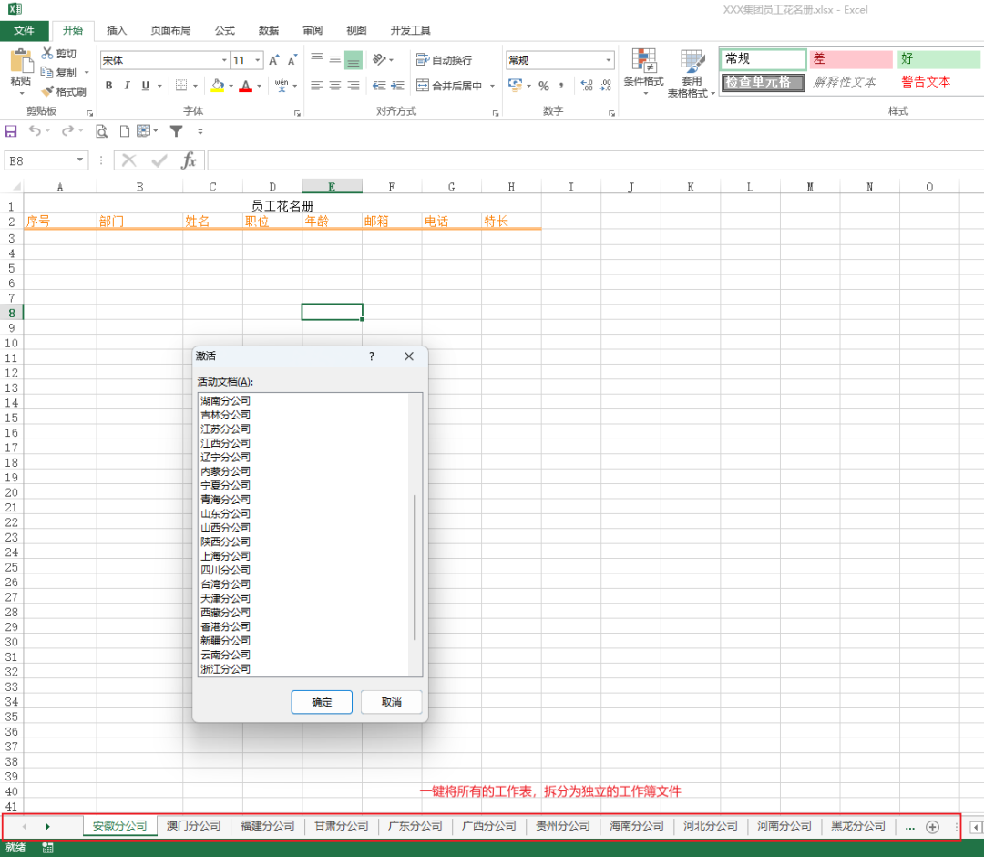Decrease the indent level
The height and width of the screenshot is (857, 984).
click(379, 86)
